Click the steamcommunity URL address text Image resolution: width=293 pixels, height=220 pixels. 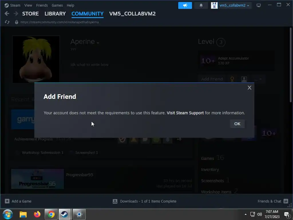point(60,22)
